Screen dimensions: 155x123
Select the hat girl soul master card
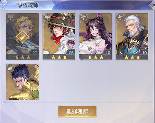pyautogui.click(x=59, y=36)
